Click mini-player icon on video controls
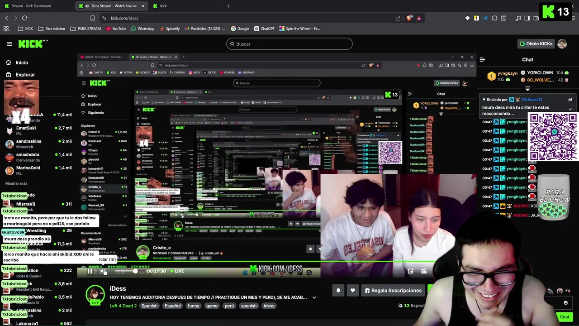 tap(410, 271)
